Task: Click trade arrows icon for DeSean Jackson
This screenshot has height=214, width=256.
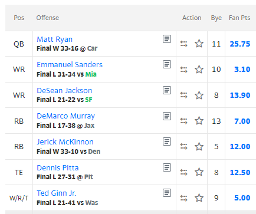Action: click(183, 96)
